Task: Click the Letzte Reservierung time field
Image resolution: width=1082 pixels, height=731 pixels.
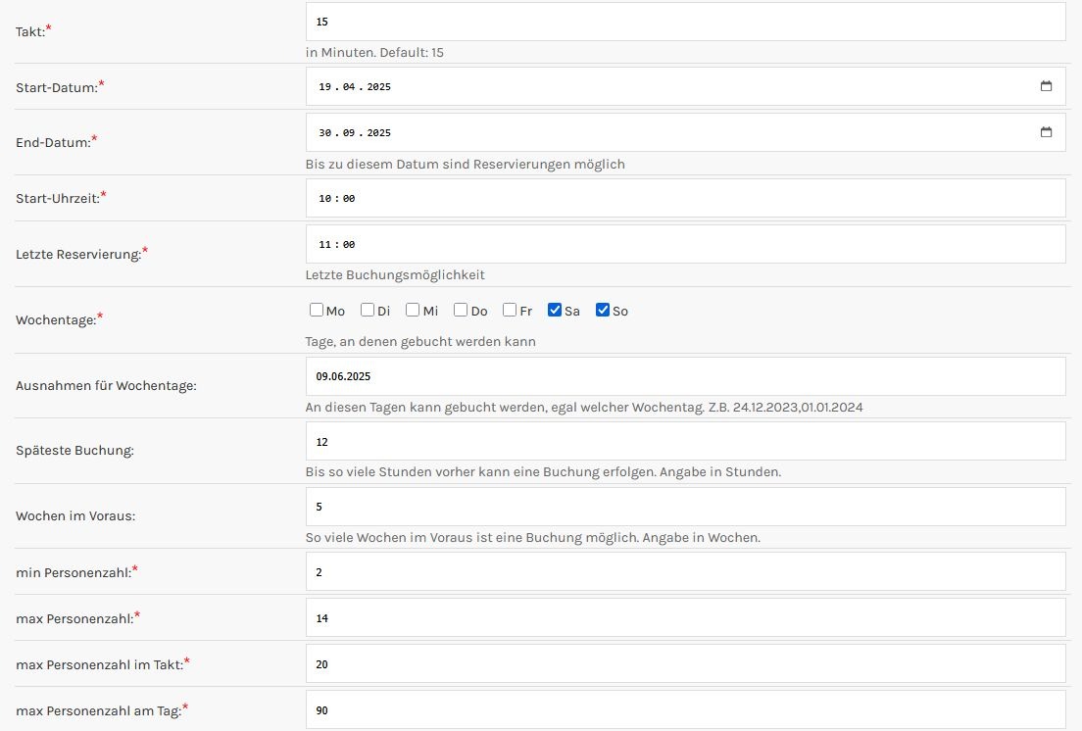Action: pyautogui.click(x=685, y=244)
